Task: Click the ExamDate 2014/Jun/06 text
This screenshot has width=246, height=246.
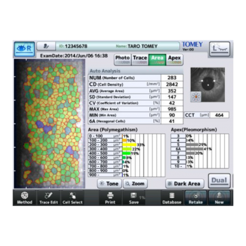Action: [x=74, y=56]
